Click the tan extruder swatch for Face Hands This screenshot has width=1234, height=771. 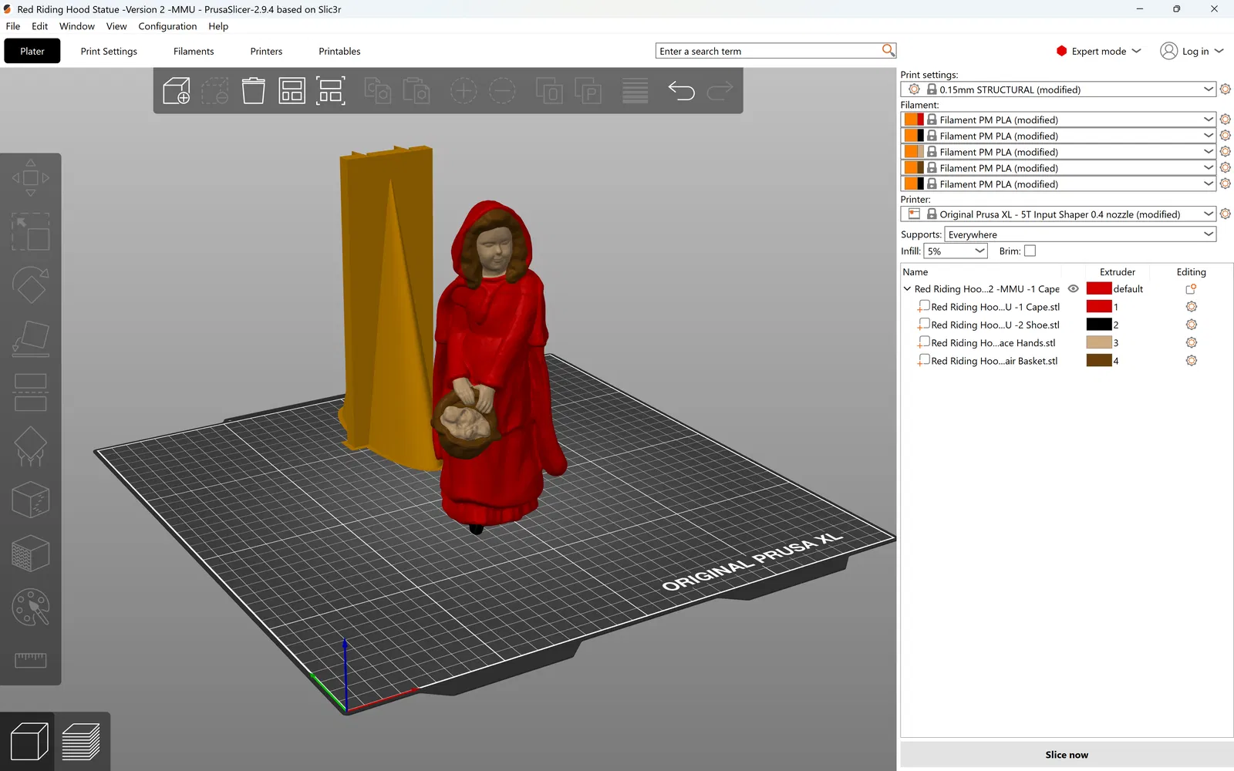point(1099,342)
